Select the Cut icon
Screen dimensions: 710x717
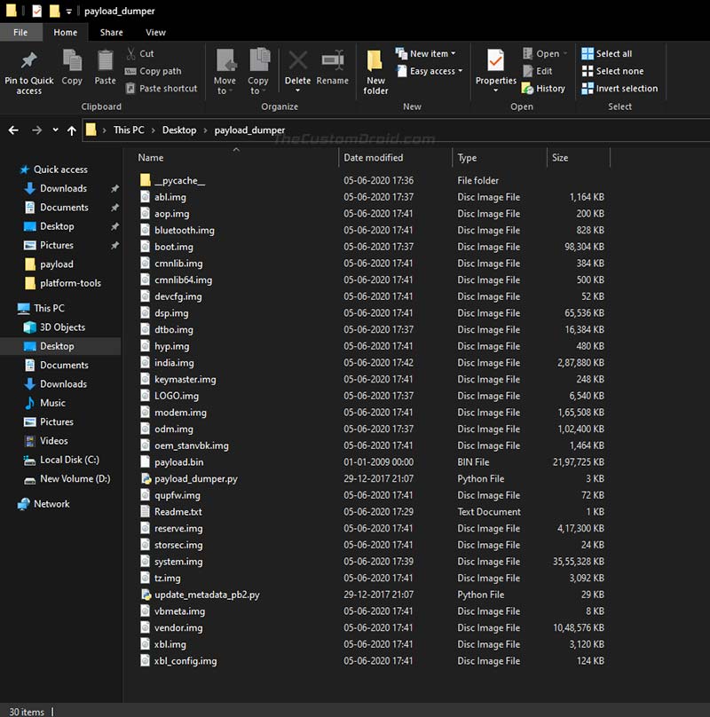(x=130, y=53)
